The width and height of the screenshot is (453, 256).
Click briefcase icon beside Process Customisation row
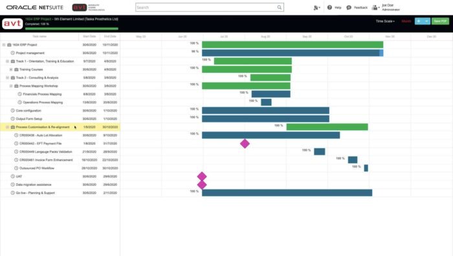13,127
